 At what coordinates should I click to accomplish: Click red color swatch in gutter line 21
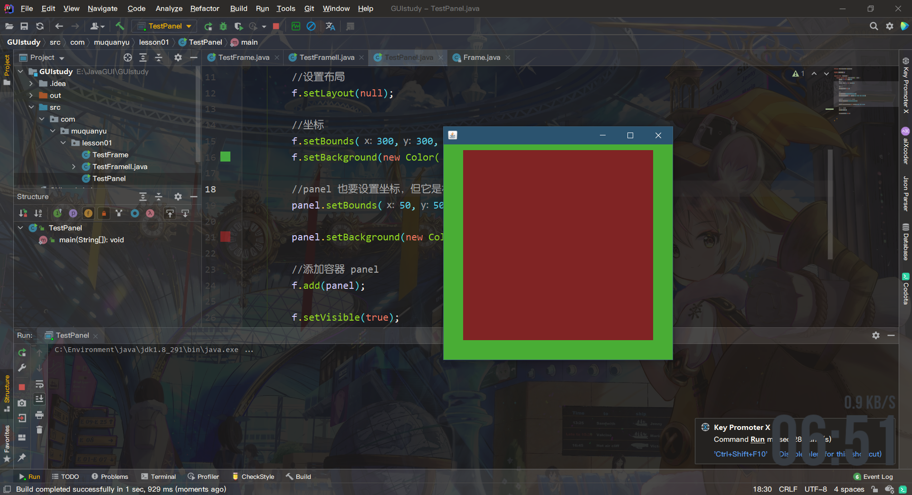click(x=225, y=237)
